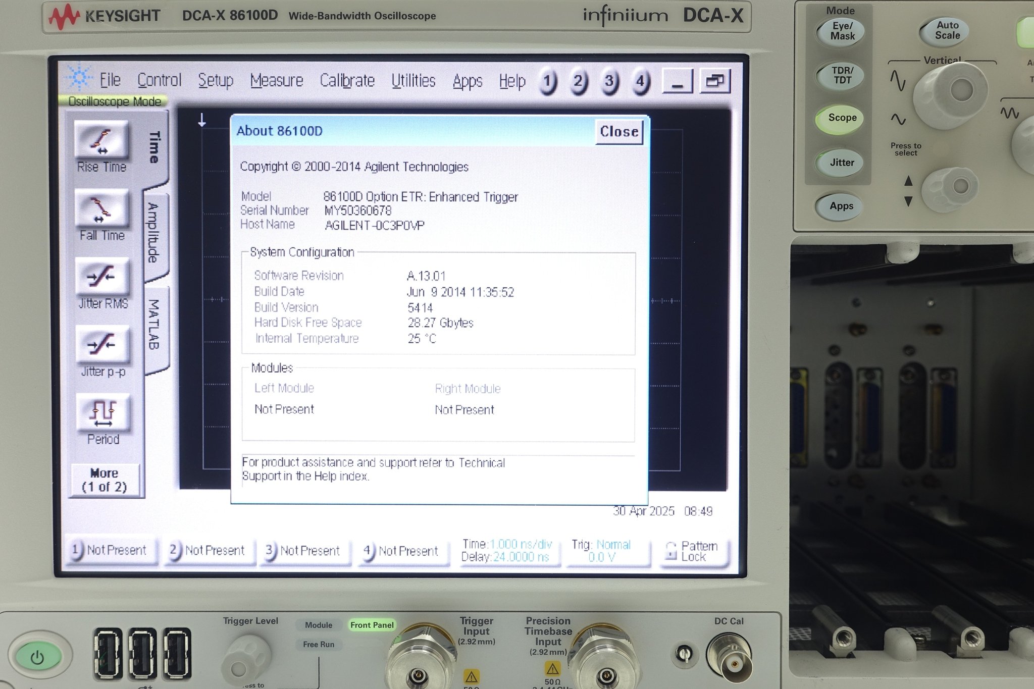Click the channel 4 round button in menu bar

(x=640, y=81)
